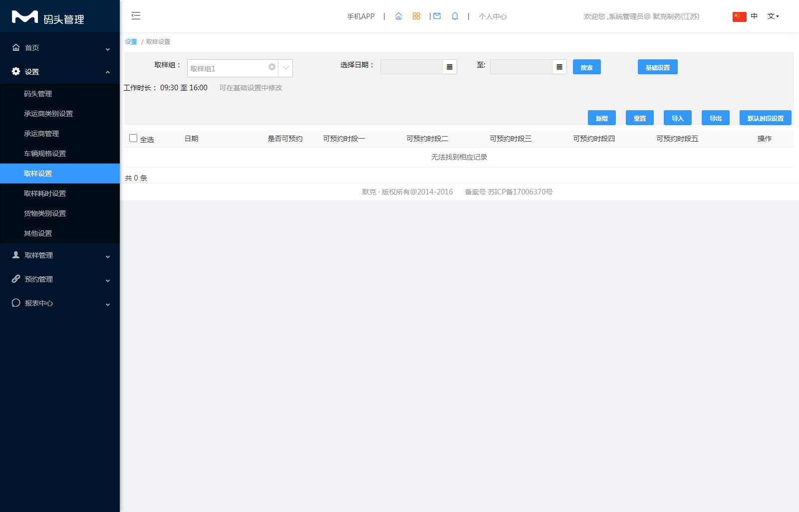799x512 pixels.
Task: Click the 是否可预约 column header
Action: point(285,139)
